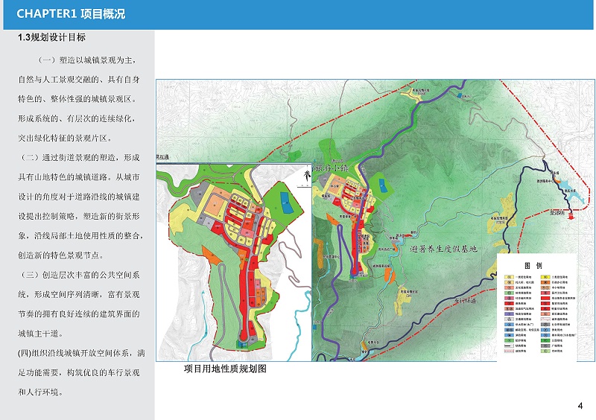This screenshot has width=596, height=420.
Task: Click the 车行环道 label on the map
Action: coord(468,301)
